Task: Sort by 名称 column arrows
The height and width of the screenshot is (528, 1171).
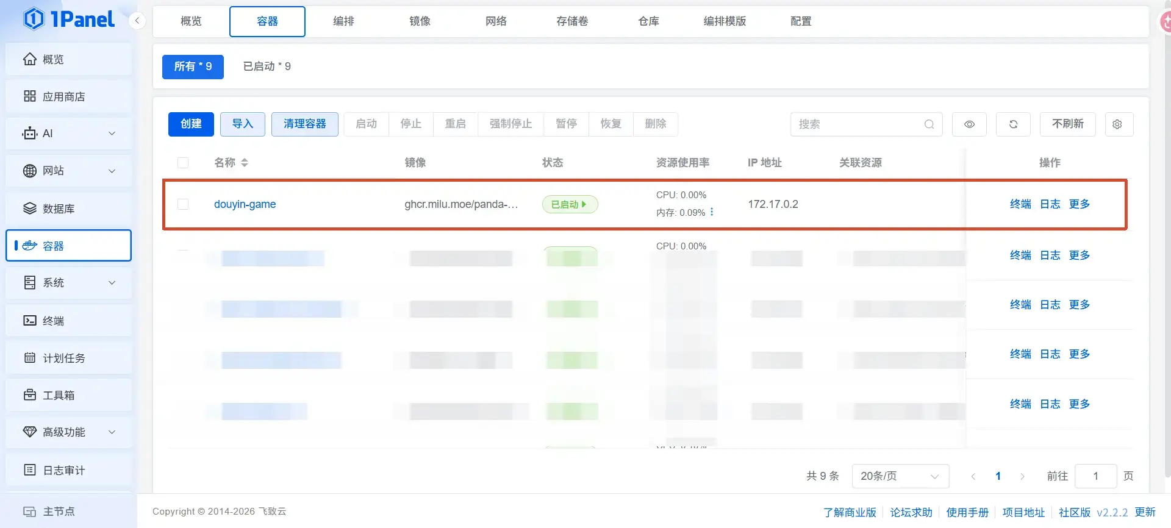Action: [245, 163]
